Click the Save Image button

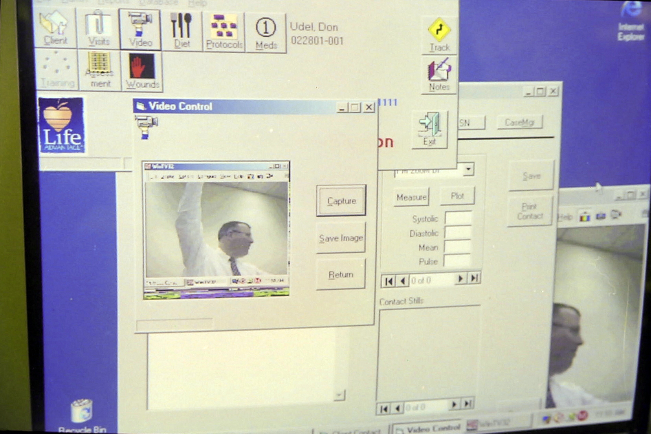click(341, 238)
